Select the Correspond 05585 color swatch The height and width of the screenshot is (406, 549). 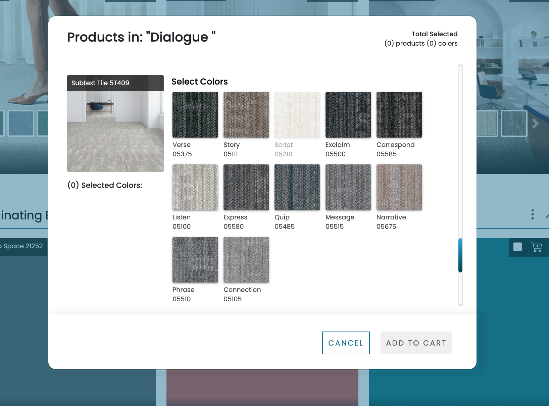[399, 115]
